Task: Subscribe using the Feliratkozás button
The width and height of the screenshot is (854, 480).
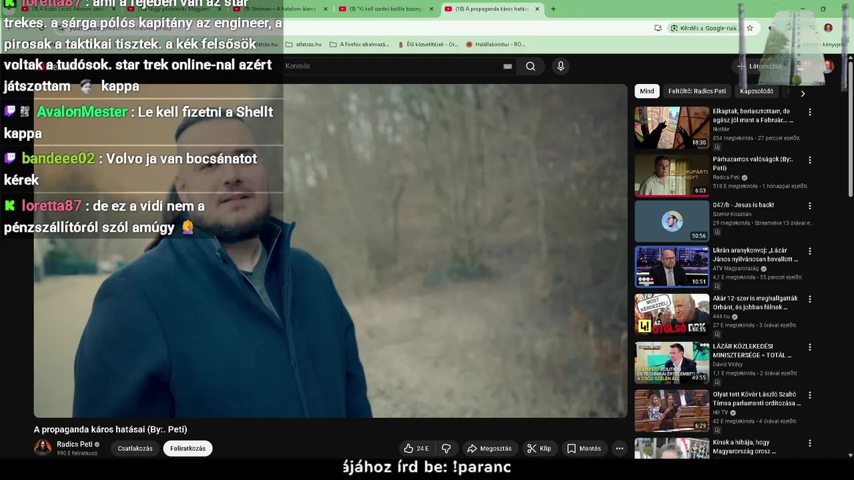Action: [187, 449]
